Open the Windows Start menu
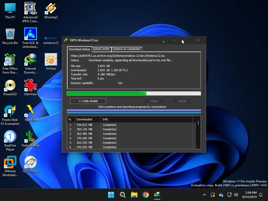268x201 pixels. (111, 195)
